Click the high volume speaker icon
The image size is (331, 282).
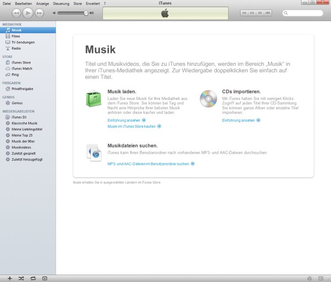92,13
